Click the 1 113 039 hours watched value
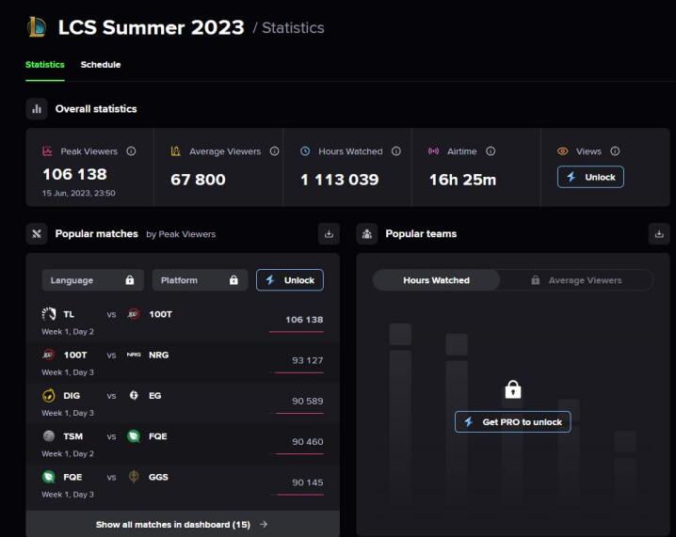 click(x=339, y=180)
